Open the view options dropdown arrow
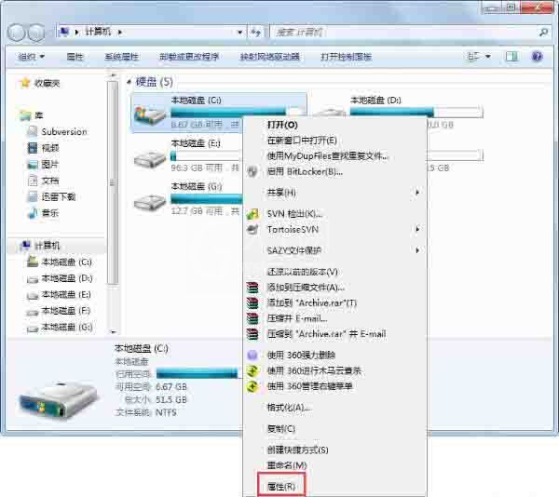This screenshot has height=497, width=559. 487,57
